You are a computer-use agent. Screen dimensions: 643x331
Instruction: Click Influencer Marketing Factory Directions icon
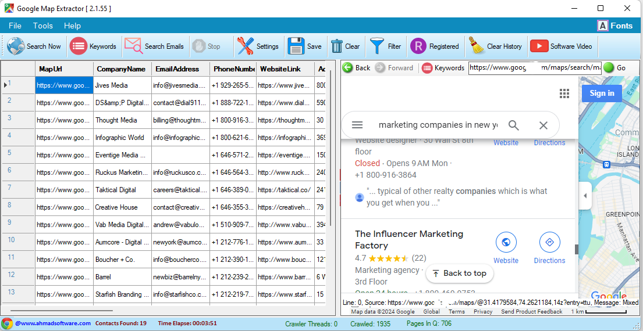coord(549,242)
